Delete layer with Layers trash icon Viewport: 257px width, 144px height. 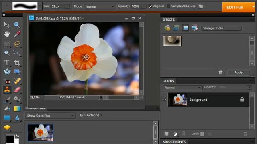[x=245, y=134]
